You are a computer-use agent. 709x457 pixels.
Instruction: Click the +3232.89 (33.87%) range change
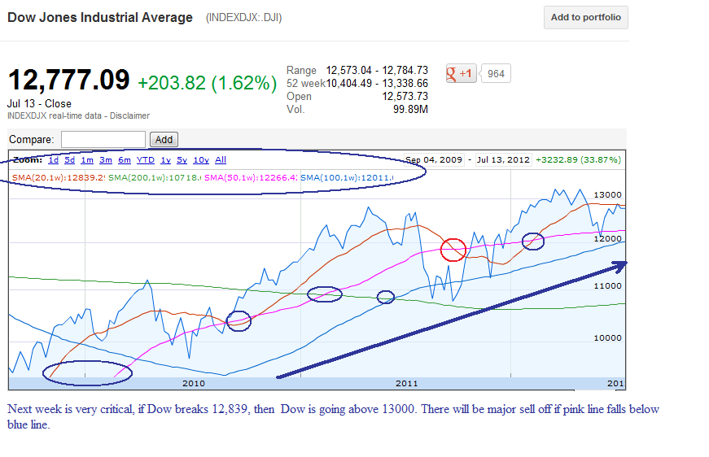pos(578,160)
